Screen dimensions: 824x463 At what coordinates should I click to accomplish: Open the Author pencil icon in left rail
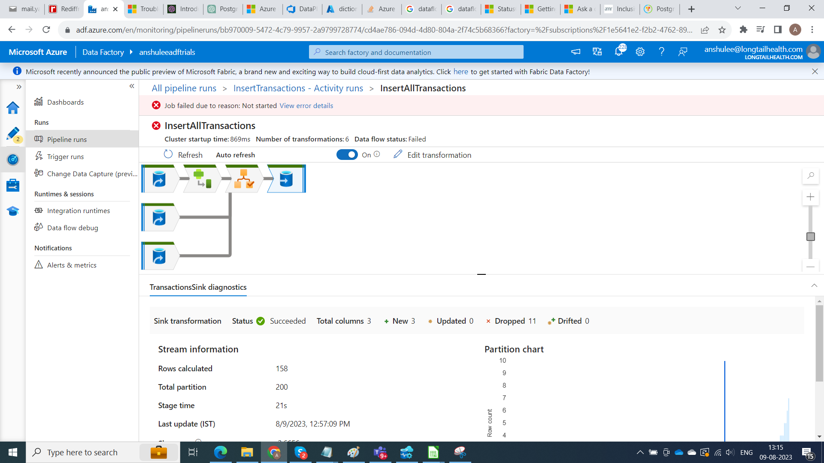13,134
